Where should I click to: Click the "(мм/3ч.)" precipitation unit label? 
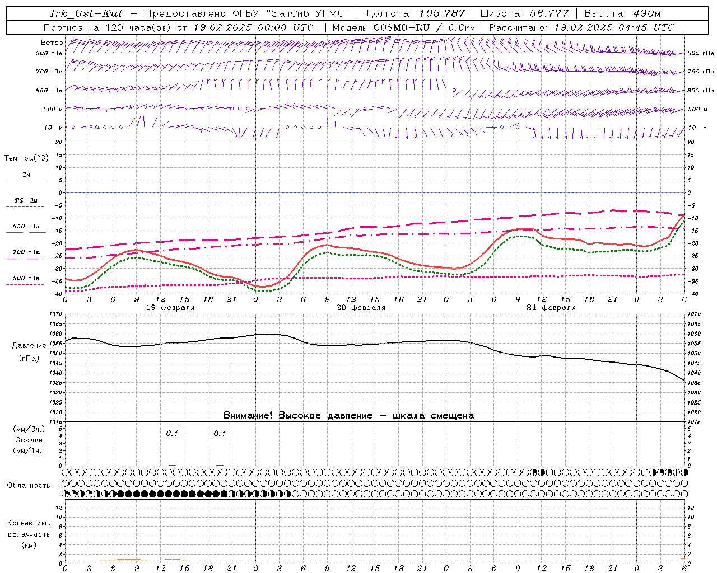click(29, 429)
